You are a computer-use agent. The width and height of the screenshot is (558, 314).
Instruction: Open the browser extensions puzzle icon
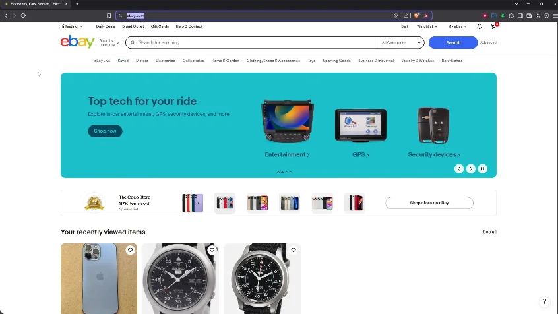pyautogui.click(x=511, y=16)
